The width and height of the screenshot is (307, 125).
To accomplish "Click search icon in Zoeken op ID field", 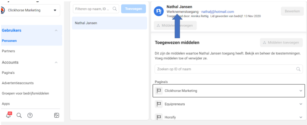I will pyautogui.click(x=298, y=69).
